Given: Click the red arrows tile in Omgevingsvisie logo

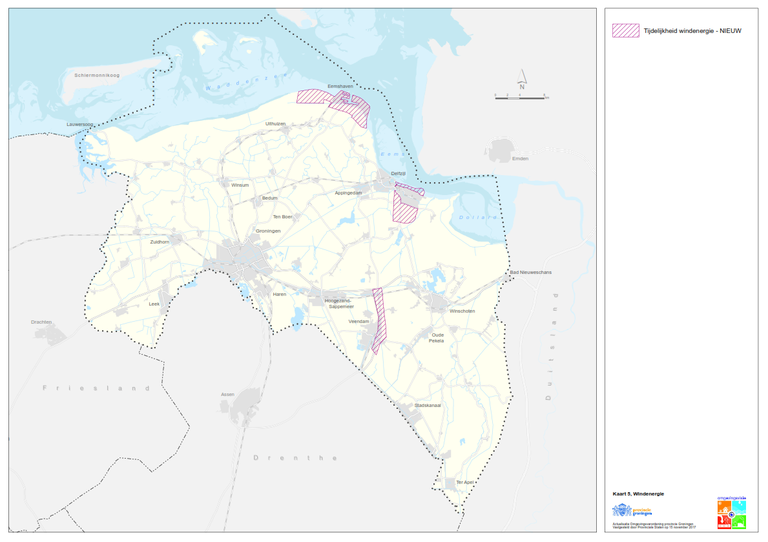Looking at the screenshot, I should point(724,521).
